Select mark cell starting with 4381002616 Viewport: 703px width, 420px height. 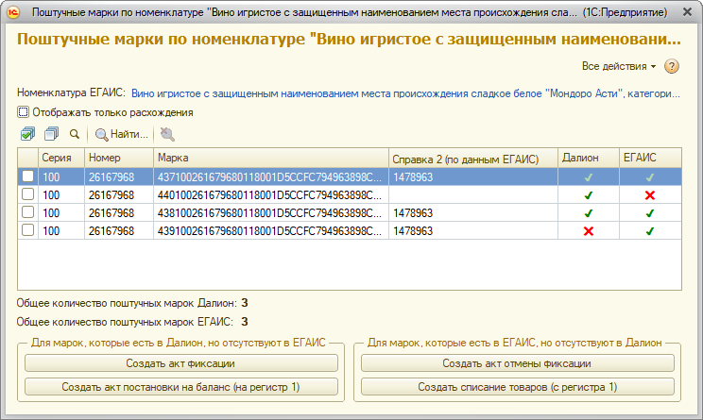click(271, 213)
